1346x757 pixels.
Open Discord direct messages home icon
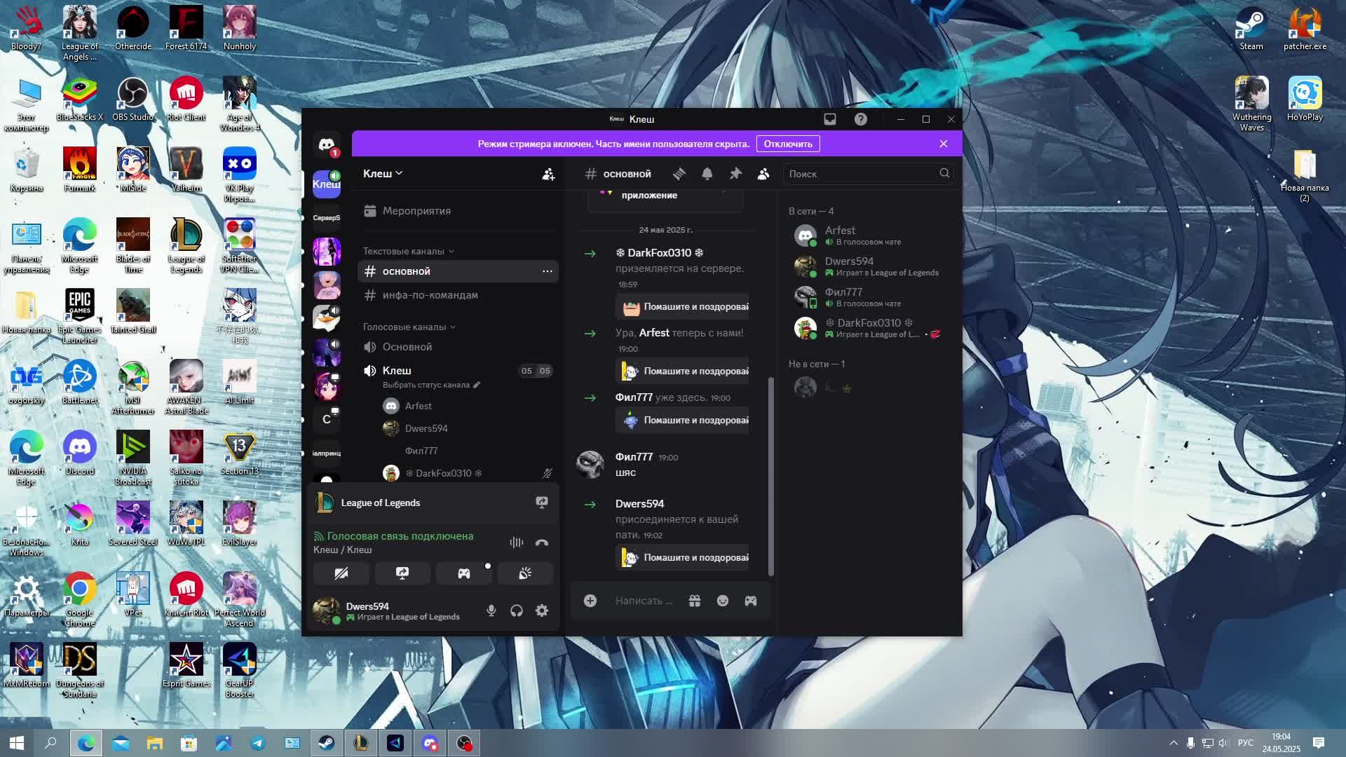[326, 145]
